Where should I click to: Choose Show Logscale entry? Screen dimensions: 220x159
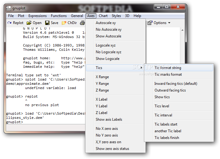(x=115, y=59)
